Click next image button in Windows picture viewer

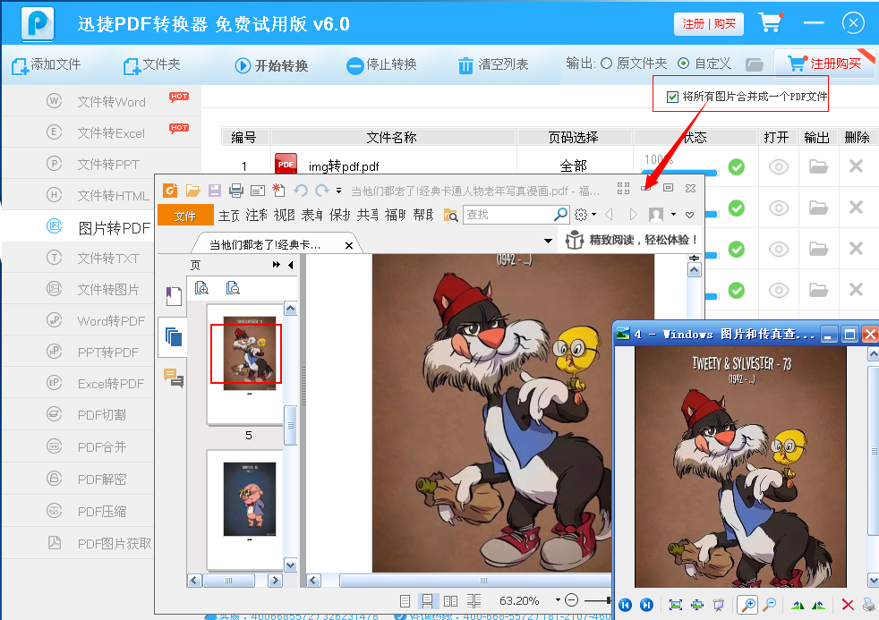pyautogui.click(x=646, y=605)
